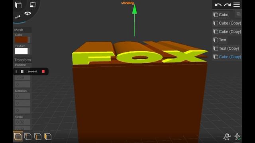Stop the screen recording
The width and height of the screenshot is (255, 143).
43,71
